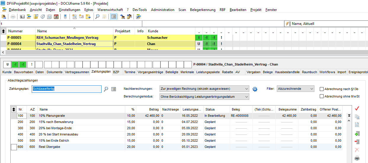Viewport: 368px width, 163px height.
Task: Click the new note with arrow icon
Action: pos(88,17)
